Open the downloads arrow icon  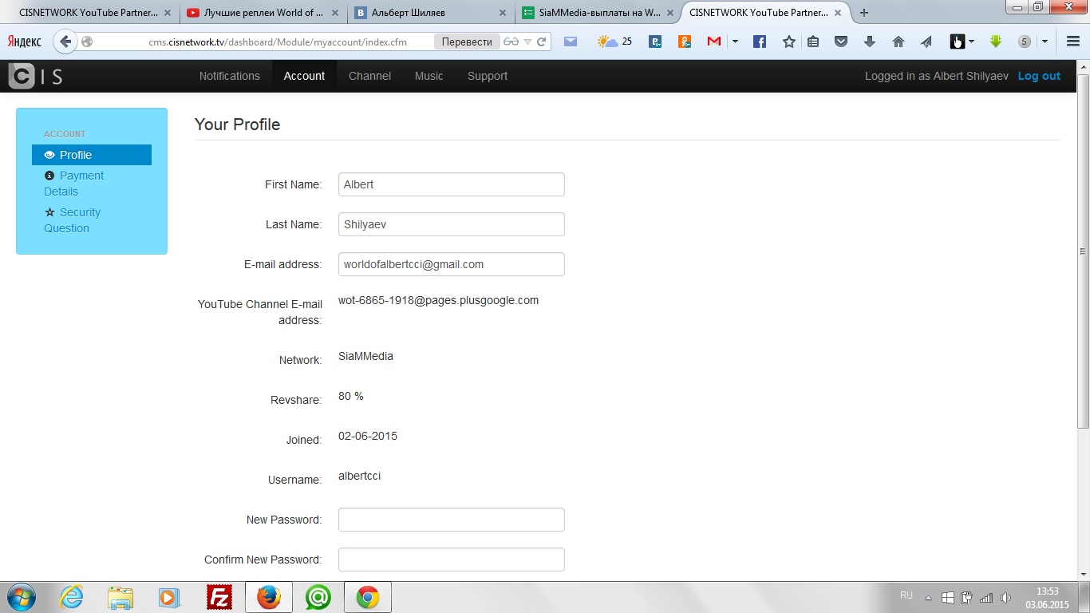tap(870, 42)
